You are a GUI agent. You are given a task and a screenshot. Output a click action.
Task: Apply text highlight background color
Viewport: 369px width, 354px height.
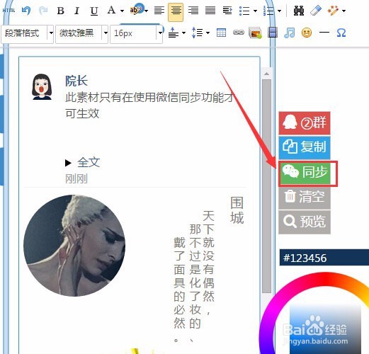[x=136, y=9]
